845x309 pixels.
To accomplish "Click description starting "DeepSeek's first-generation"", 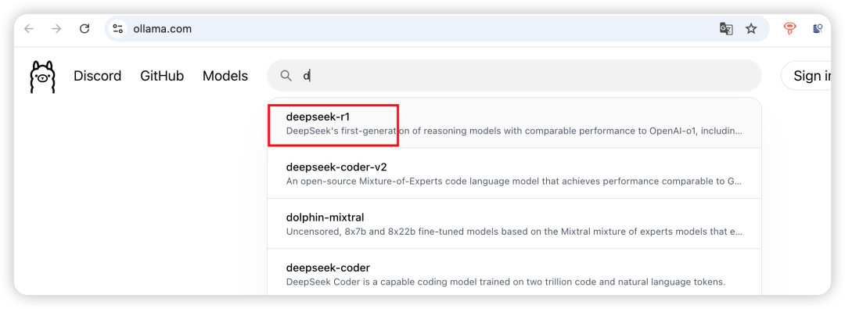I will (x=514, y=131).
